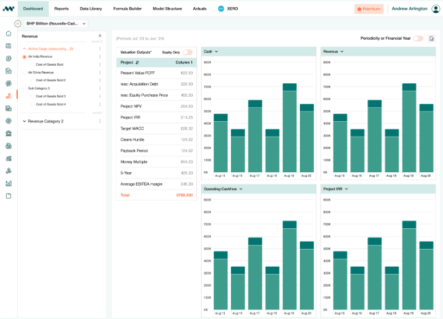Switch to the Reports tab
The width and height of the screenshot is (443, 319).
(61, 9)
